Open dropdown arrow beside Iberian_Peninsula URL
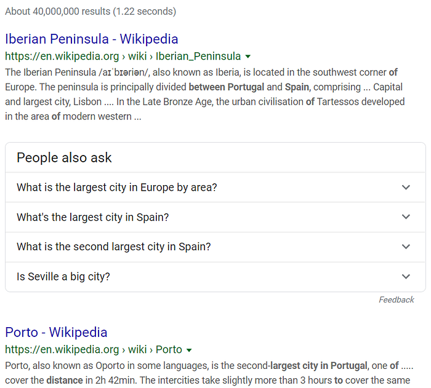 248,57
